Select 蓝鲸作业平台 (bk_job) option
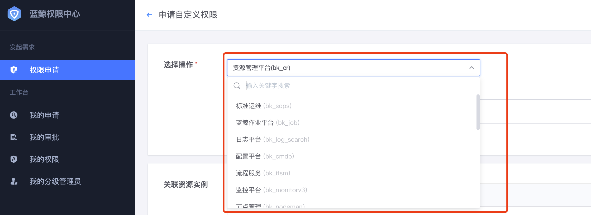This screenshot has height=215, width=591. pos(267,122)
